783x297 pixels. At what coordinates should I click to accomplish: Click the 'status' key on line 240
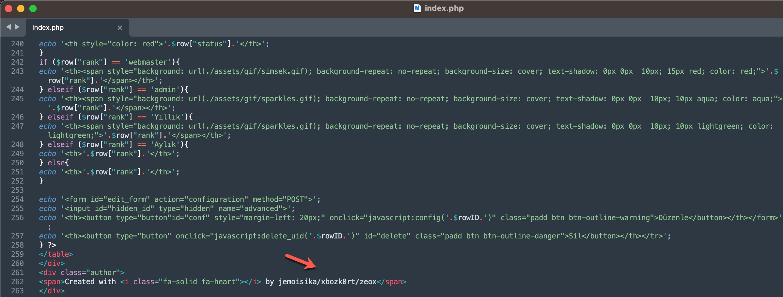click(210, 44)
